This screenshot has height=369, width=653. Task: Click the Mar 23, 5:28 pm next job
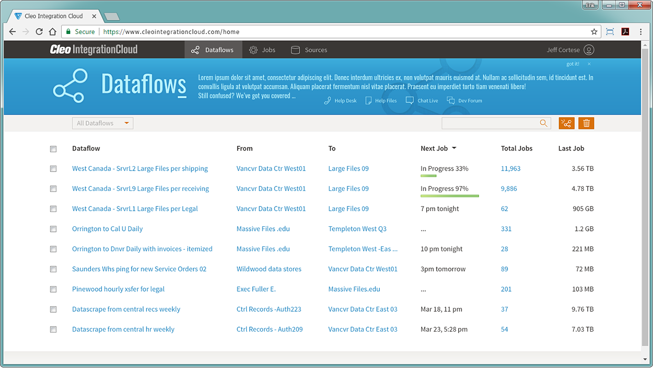444,329
